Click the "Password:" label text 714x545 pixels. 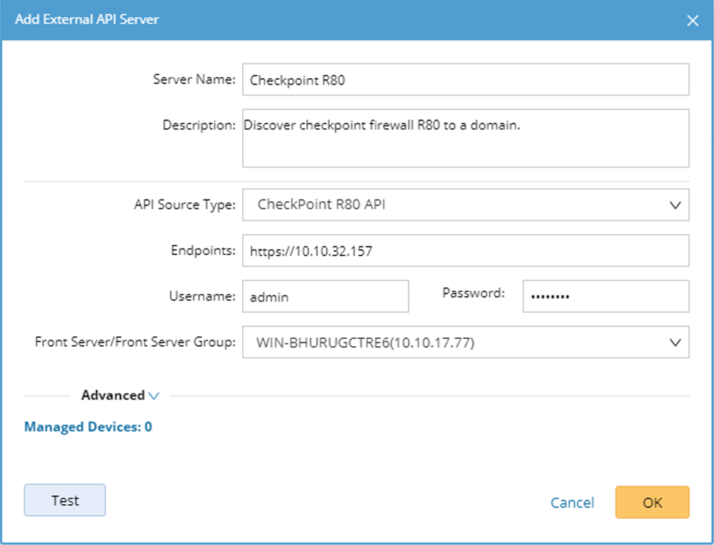474,292
